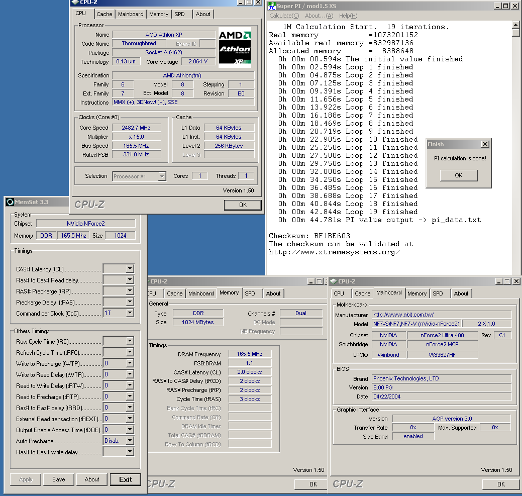This screenshot has width=522, height=496.
Task: Switch to About tab in top CPU-Z window
Action: (203, 14)
